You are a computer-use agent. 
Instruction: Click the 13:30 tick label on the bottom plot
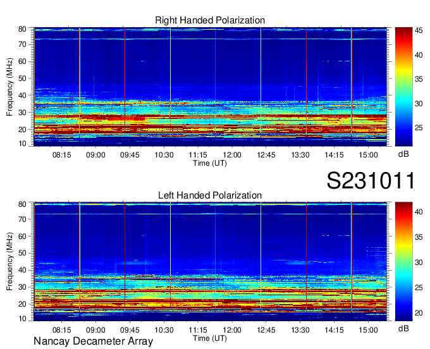pos(300,330)
